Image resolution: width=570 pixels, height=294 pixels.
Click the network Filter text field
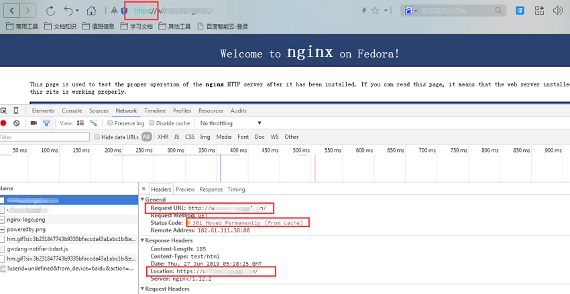point(44,137)
